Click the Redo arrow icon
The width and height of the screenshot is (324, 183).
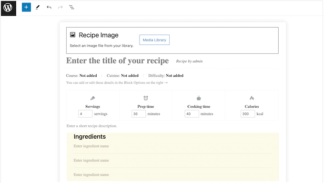pos(60,8)
